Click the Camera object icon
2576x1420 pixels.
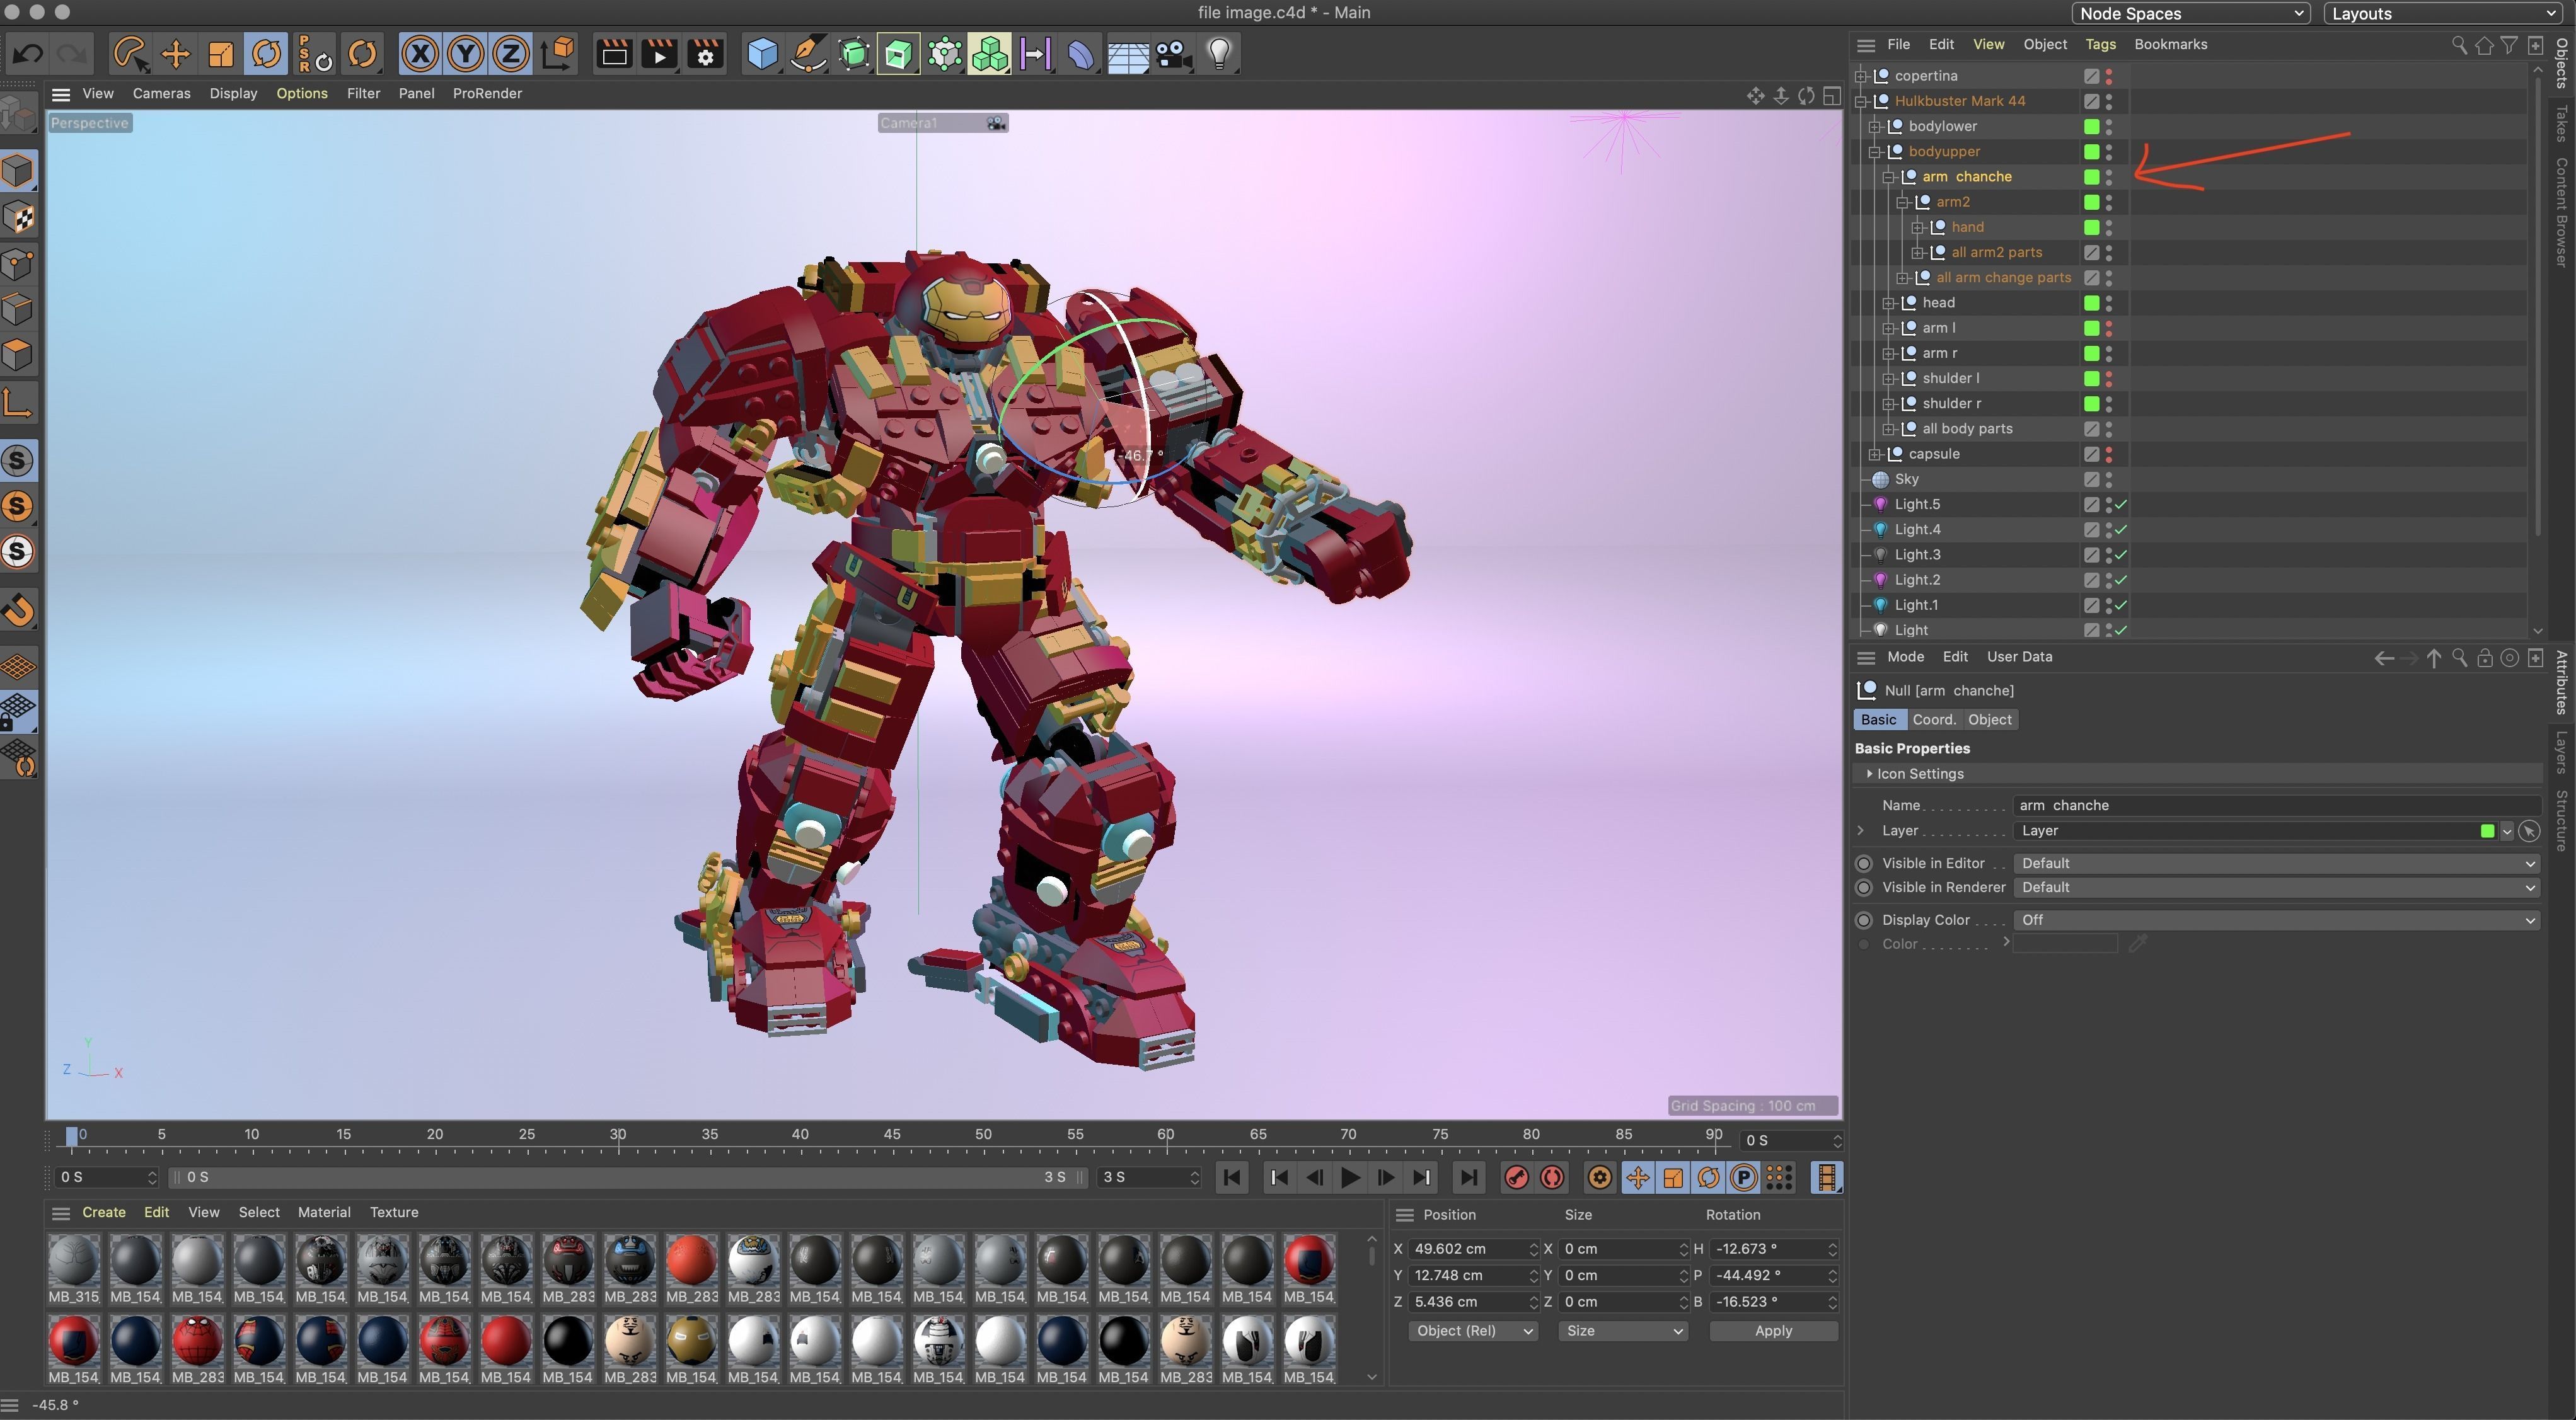coord(1173,53)
